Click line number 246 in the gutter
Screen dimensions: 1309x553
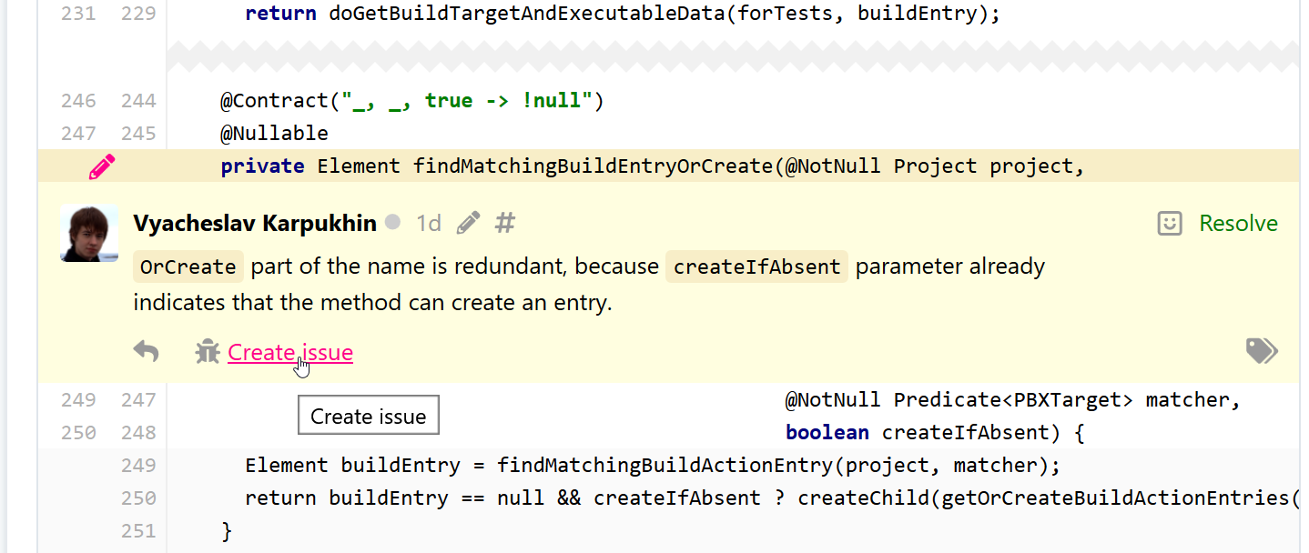coord(78,101)
